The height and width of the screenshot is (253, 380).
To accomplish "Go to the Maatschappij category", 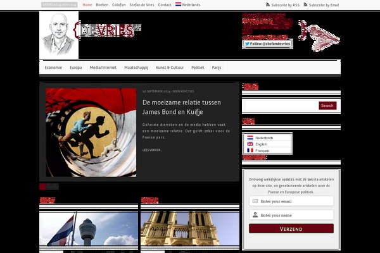I will 136,68.
